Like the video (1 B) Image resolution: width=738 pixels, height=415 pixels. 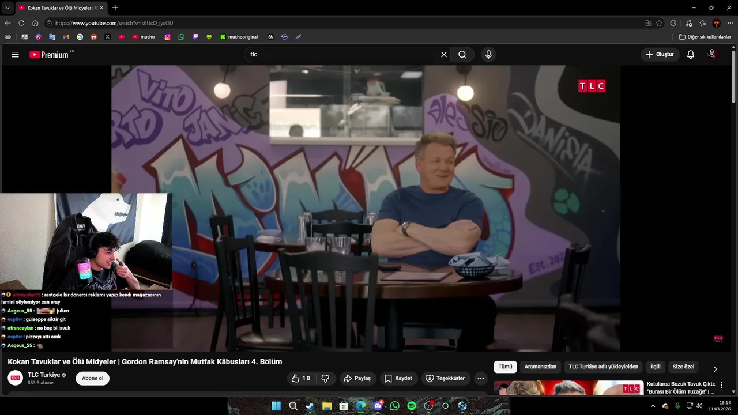[302, 379]
